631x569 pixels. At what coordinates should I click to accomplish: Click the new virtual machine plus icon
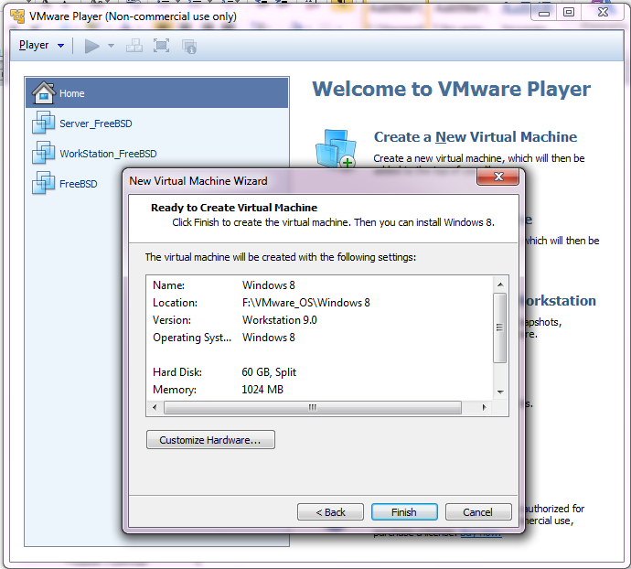click(336, 148)
